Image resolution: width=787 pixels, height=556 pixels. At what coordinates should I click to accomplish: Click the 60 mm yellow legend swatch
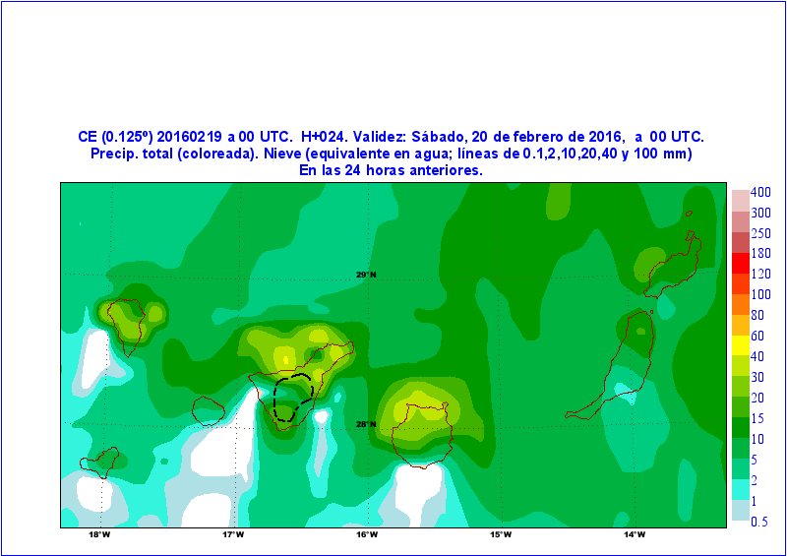(x=741, y=344)
